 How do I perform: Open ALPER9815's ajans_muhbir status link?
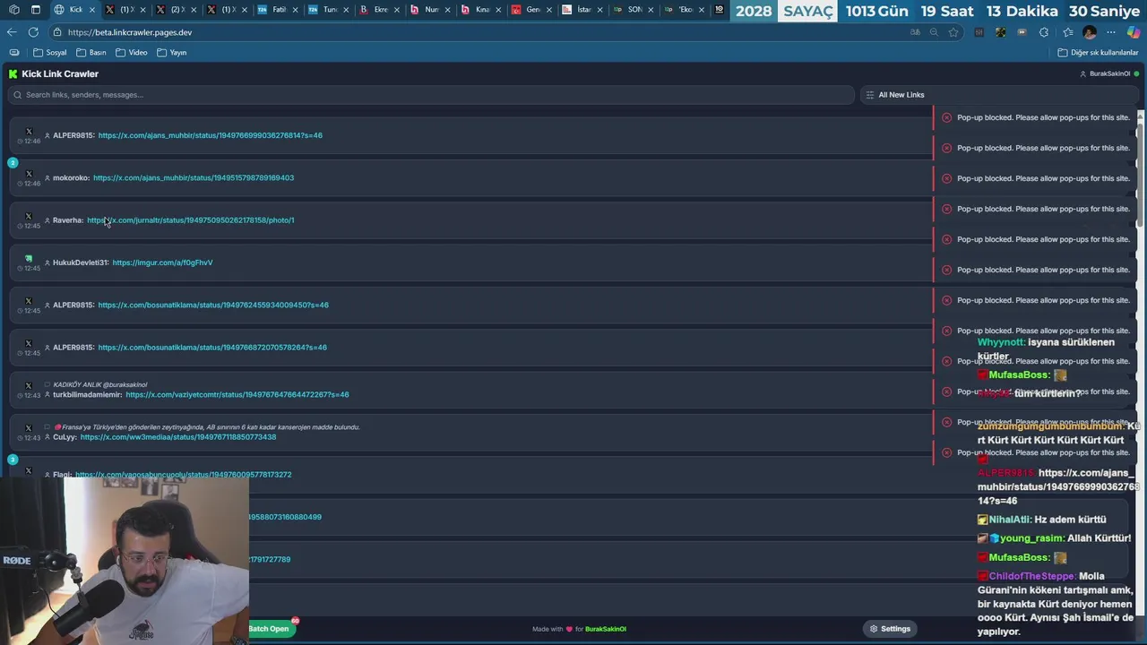pyautogui.click(x=211, y=135)
